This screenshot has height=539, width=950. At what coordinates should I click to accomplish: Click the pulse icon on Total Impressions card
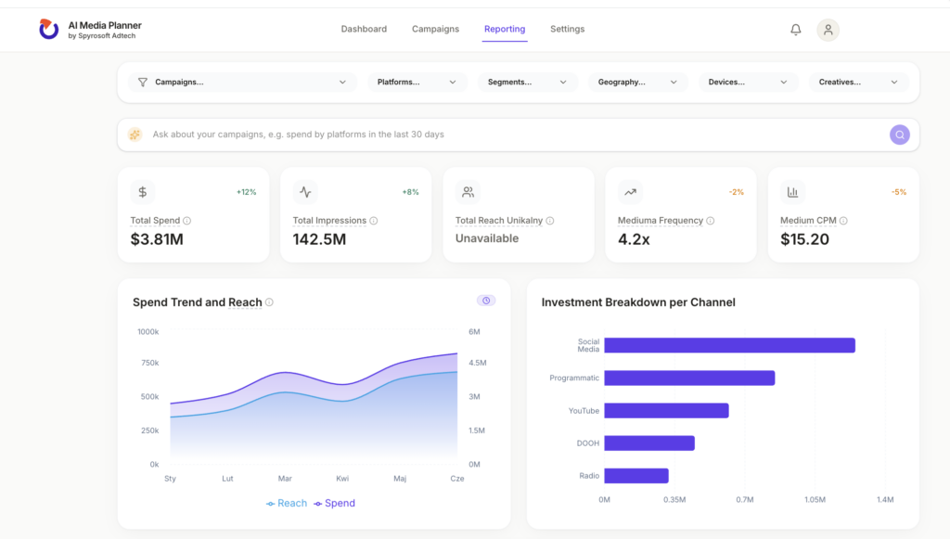(304, 192)
